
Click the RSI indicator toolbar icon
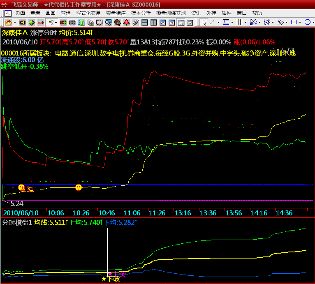click(x=23, y=22)
